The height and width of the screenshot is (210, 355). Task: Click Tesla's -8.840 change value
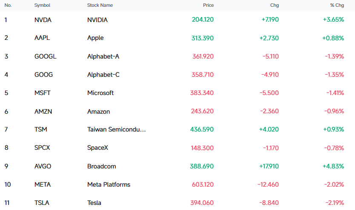click(x=269, y=203)
